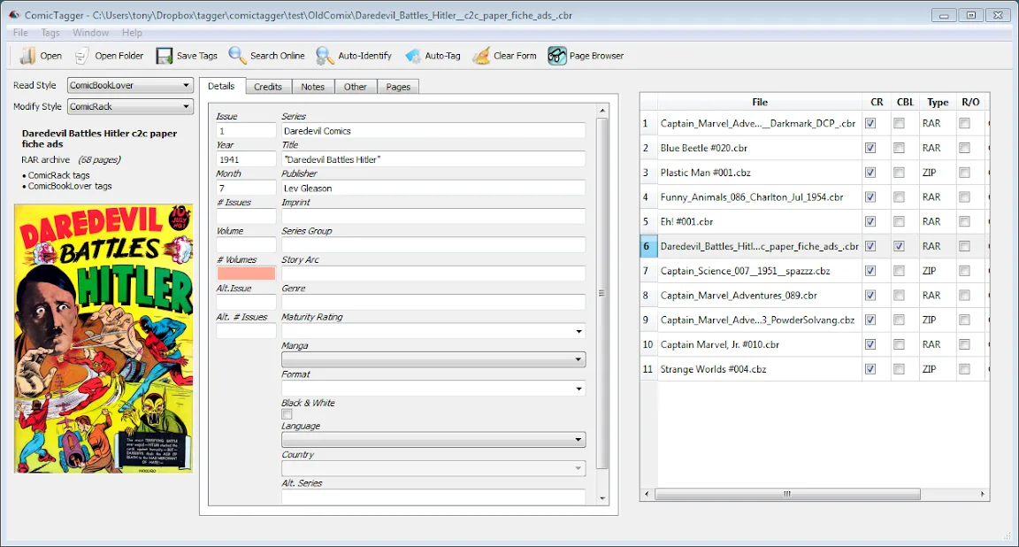Viewport: 1019px width, 547px height.
Task: Select 'Captain_Science_007__1951__spazzz.cbz' in file list
Action: point(745,271)
